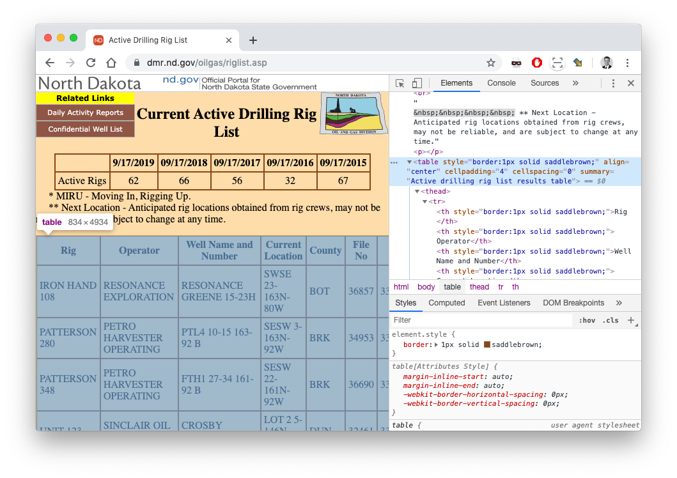
Task: Toggle the device toolbar icon
Action: (x=417, y=83)
